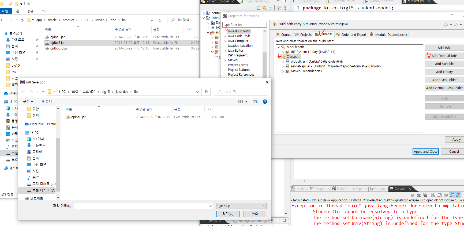
Task: Open file type filter *.jar;*.zip dropdown
Action: pyautogui.click(x=241, y=206)
